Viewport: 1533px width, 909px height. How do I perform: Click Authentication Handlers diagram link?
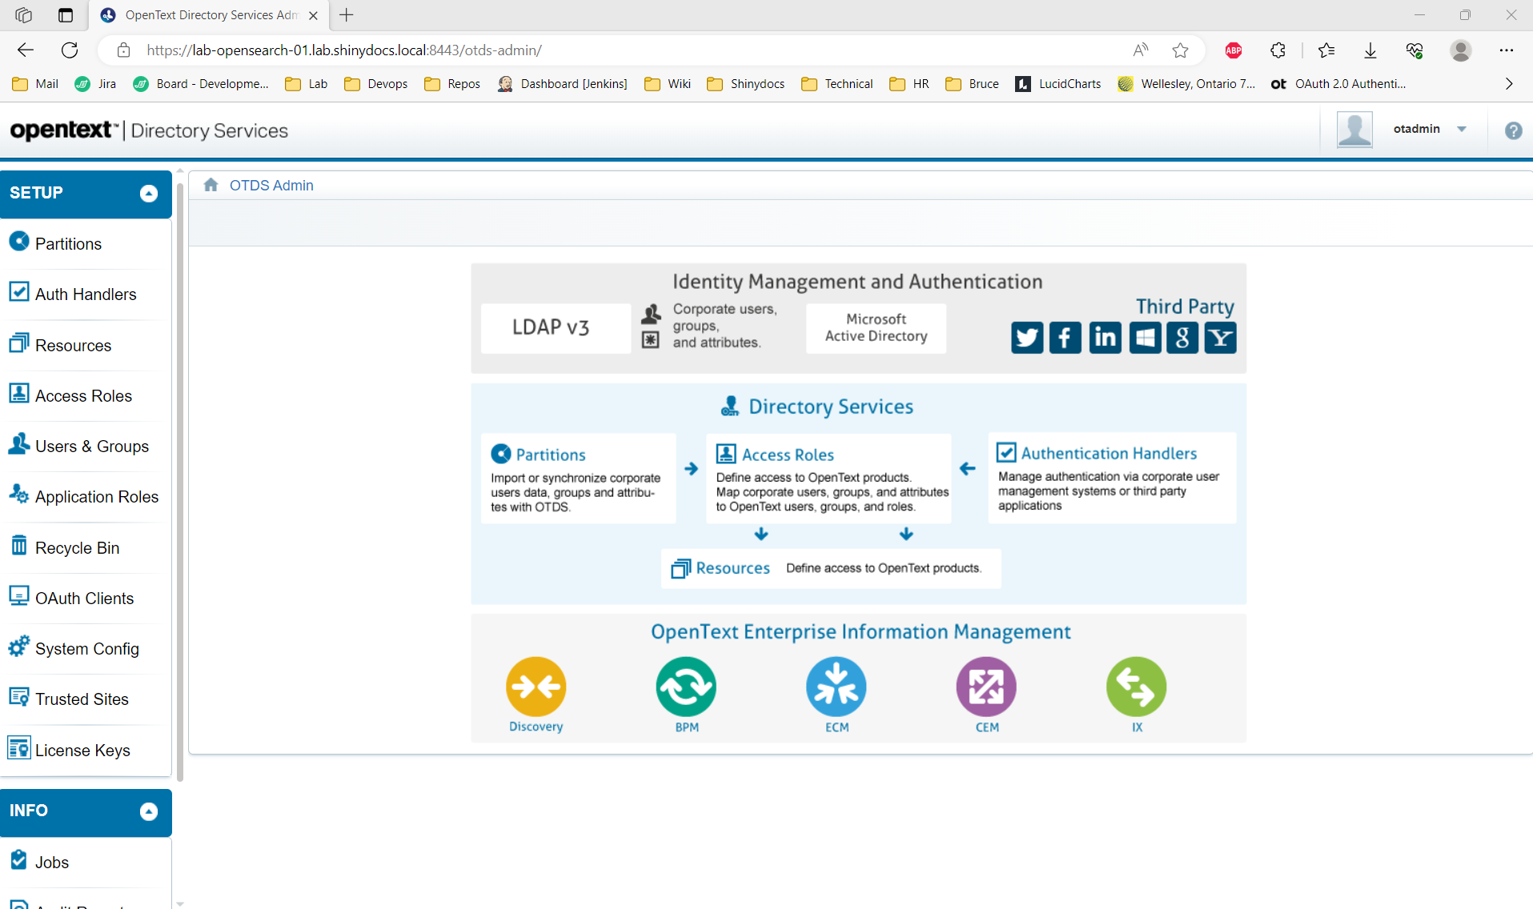pyautogui.click(x=1109, y=454)
